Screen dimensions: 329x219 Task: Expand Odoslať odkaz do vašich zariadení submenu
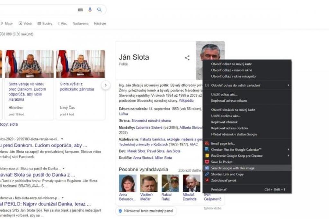(x=289, y=85)
